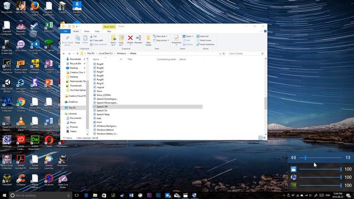The image size is (354, 199).
Task: Click the Rename icon in the ribbon
Action: (x=138, y=38)
